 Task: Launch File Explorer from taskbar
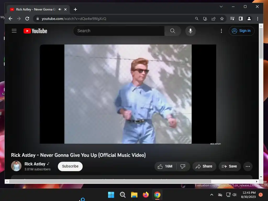pyautogui.click(x=134, y=195)
